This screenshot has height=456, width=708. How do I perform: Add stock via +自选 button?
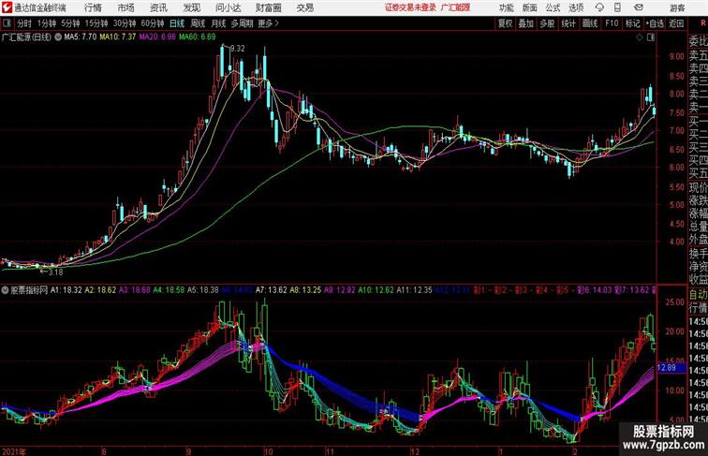coord(655,23)
